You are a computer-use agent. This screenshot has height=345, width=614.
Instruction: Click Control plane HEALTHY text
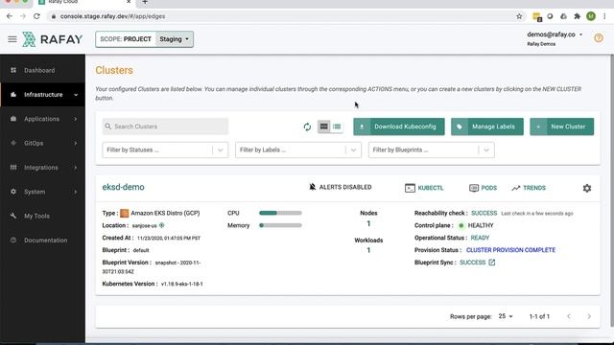tap(481, 225)
